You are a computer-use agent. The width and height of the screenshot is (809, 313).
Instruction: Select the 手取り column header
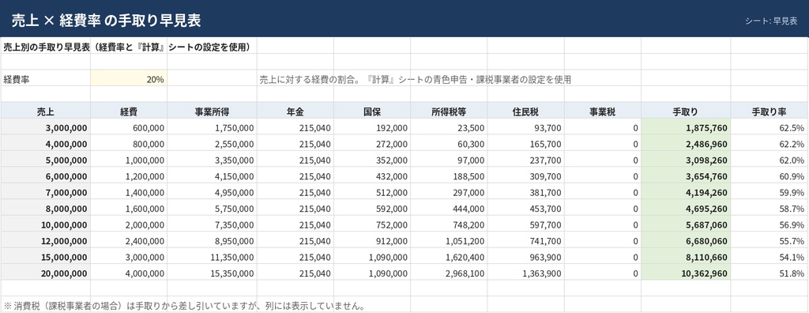click(686, 111)
